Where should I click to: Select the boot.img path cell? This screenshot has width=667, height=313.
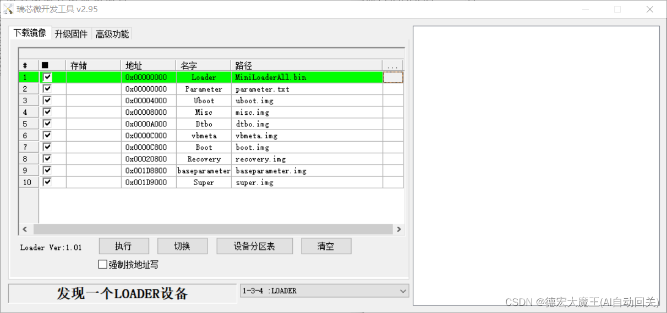click(307, 147)
